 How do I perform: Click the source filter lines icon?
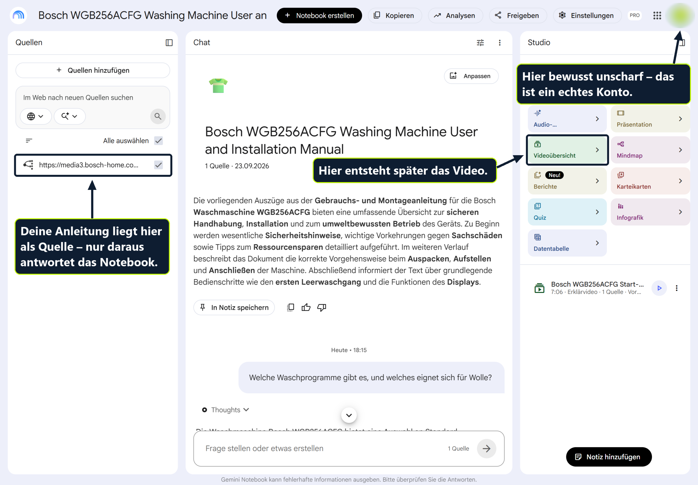(x=29, y=140)
